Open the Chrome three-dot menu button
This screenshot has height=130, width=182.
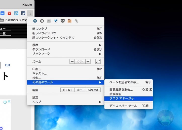(x=30, y=13)
